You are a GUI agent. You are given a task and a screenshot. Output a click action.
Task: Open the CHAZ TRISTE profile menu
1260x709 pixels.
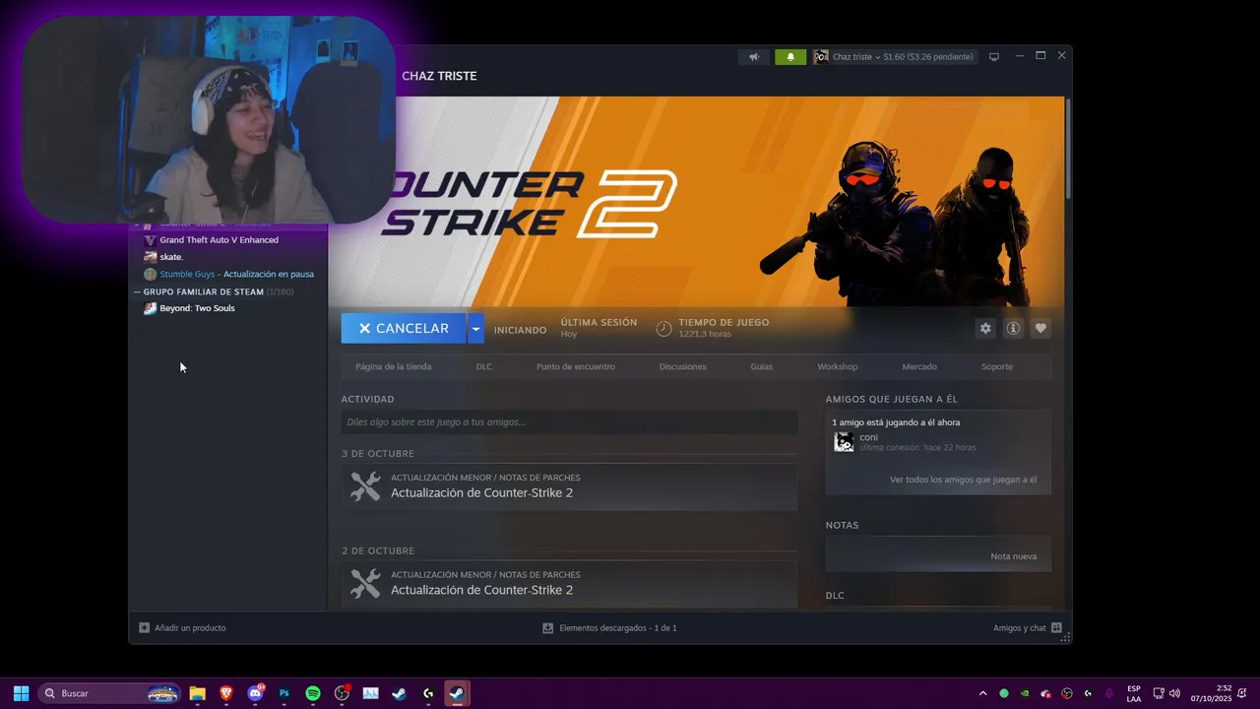click(x=439, y=76)
